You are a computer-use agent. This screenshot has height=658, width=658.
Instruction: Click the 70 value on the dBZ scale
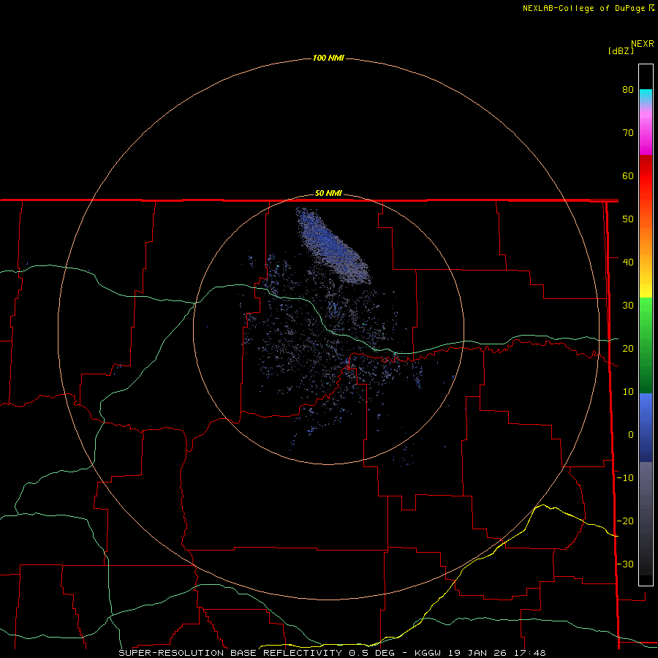(628, 133)
